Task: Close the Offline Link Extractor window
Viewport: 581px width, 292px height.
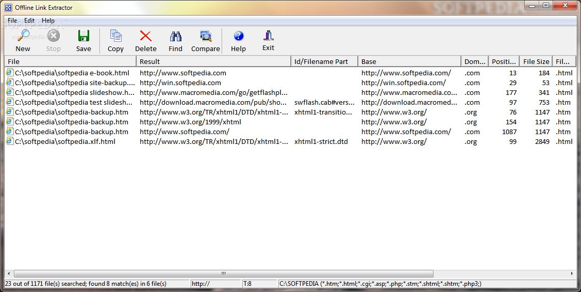Action: point(565,5)
